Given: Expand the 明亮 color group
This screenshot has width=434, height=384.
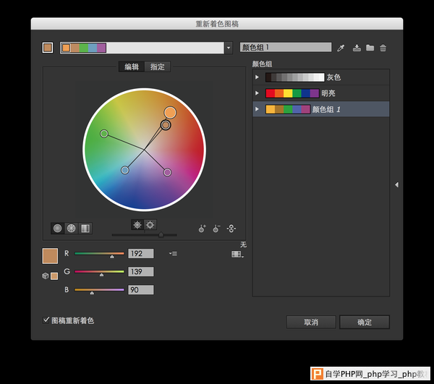Looking at the screenshot, I should tap(257, 93).
